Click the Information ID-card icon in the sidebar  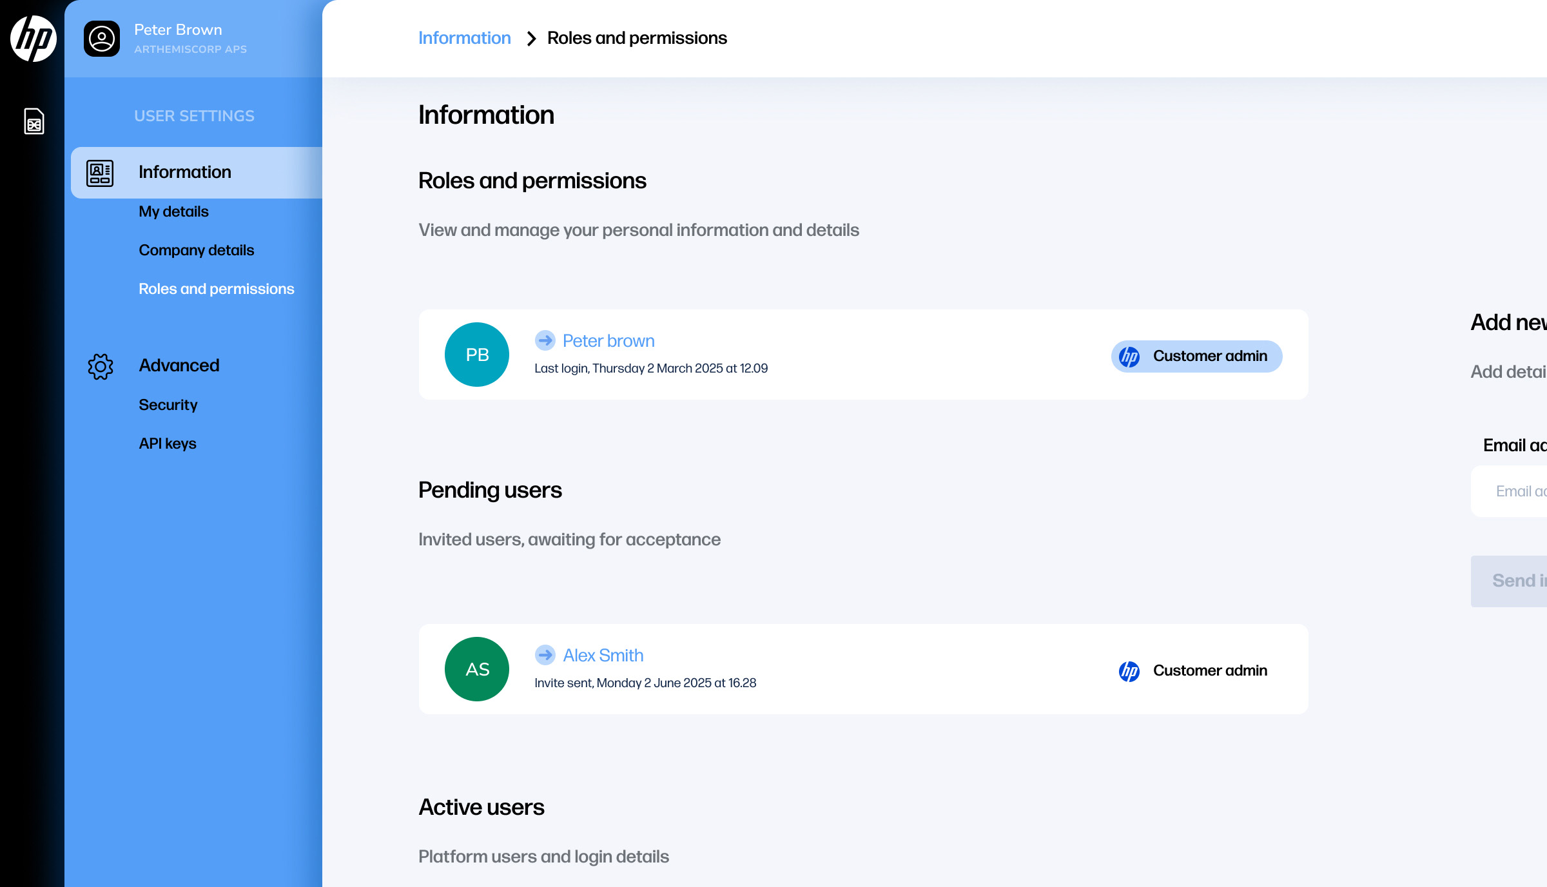pos(100,173)
